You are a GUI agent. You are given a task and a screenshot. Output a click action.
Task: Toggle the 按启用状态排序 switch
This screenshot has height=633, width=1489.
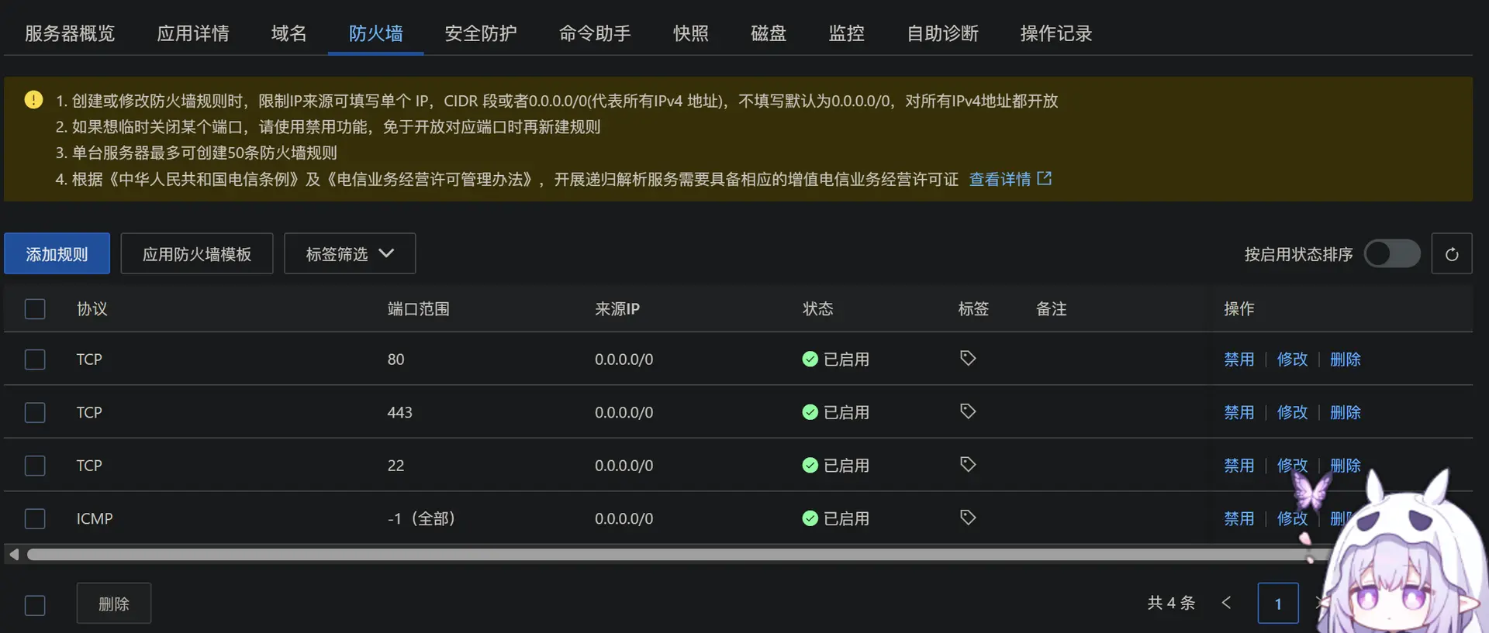click(1392, 253)
